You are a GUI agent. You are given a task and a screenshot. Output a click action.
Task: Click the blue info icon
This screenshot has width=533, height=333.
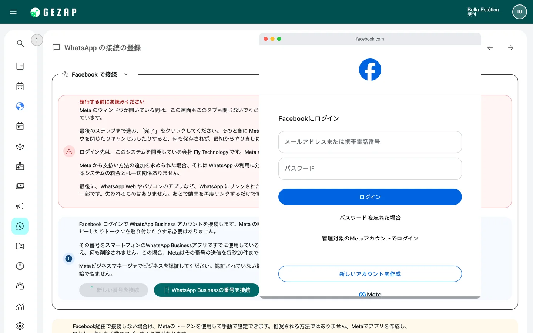point(69,259)
